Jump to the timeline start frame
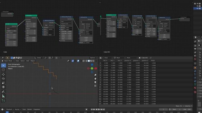 click(92, 110)
